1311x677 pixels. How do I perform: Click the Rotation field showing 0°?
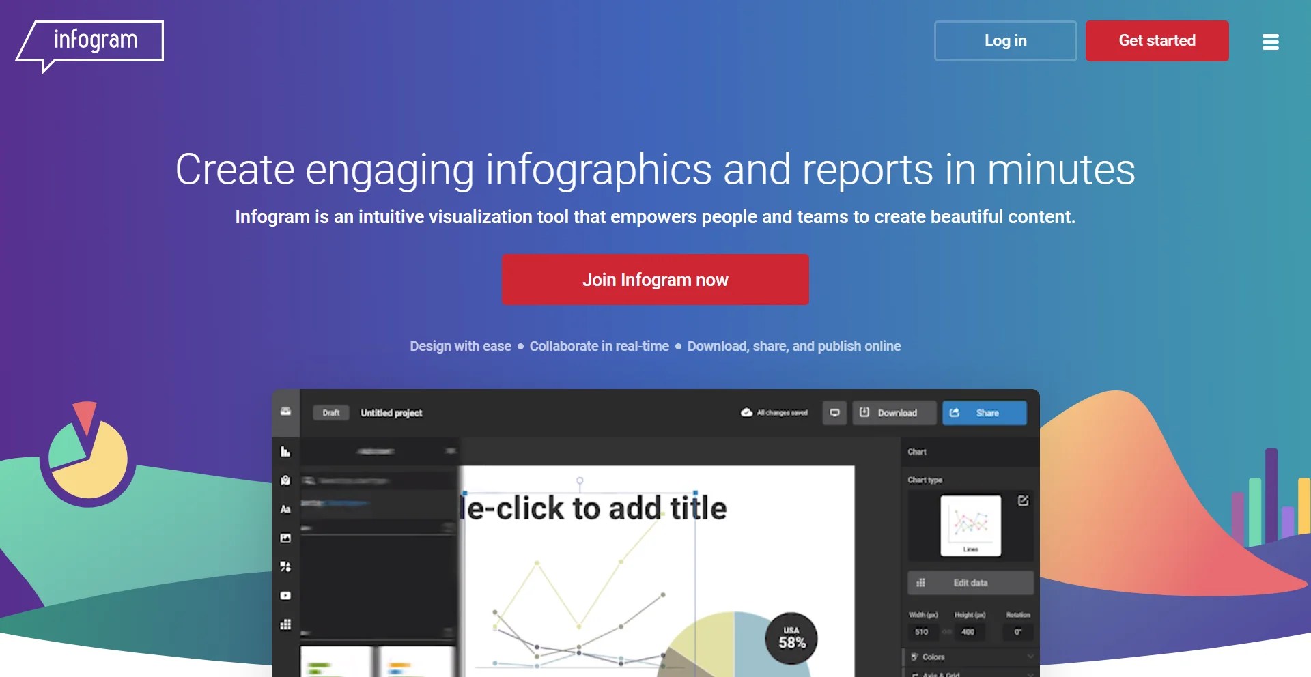pyautogui.click(x=1018, y=632)
